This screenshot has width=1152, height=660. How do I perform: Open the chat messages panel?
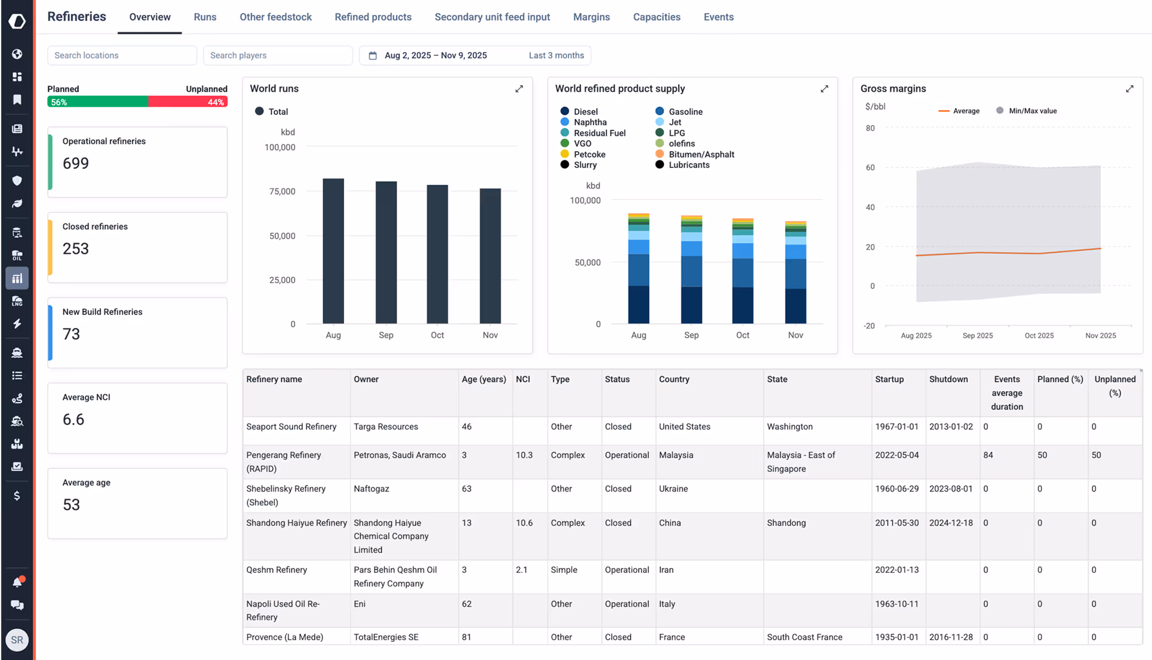tap(17, 605)
